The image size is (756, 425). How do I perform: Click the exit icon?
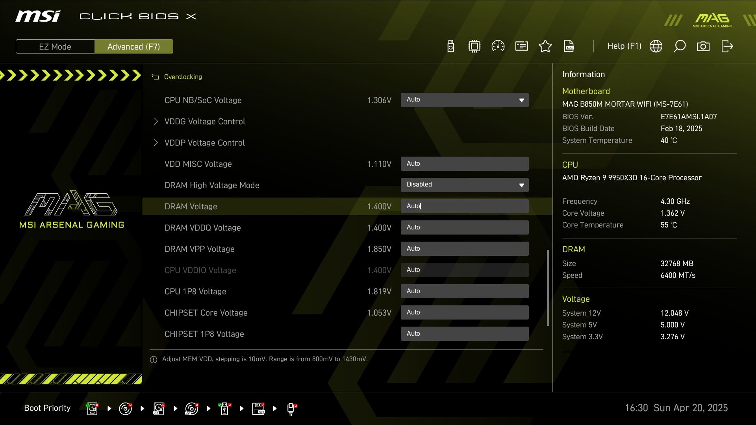click(x=727, y=46)
